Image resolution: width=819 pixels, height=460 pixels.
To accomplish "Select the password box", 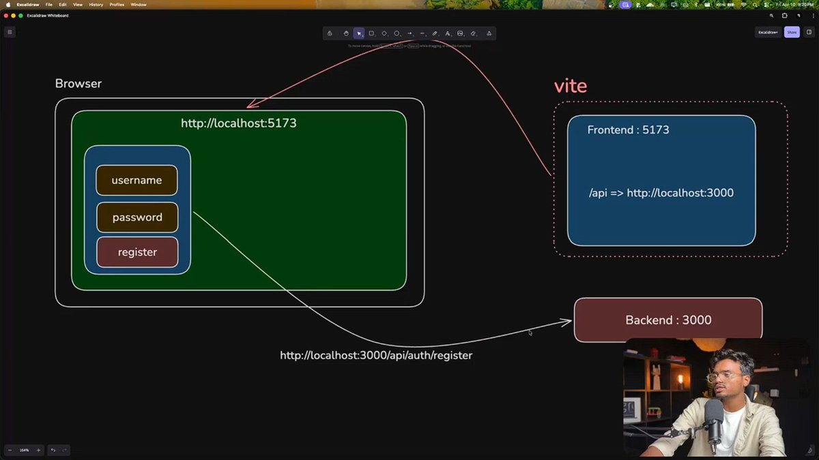I will coord(136,217).
